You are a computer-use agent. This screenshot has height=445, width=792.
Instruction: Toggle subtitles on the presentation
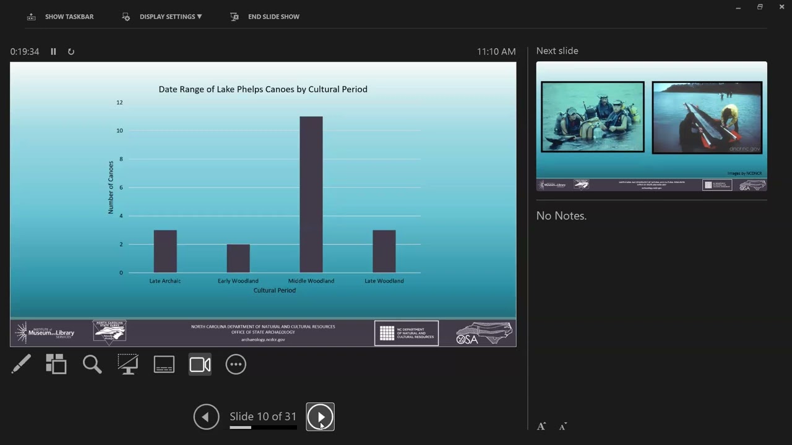[164, 364]
